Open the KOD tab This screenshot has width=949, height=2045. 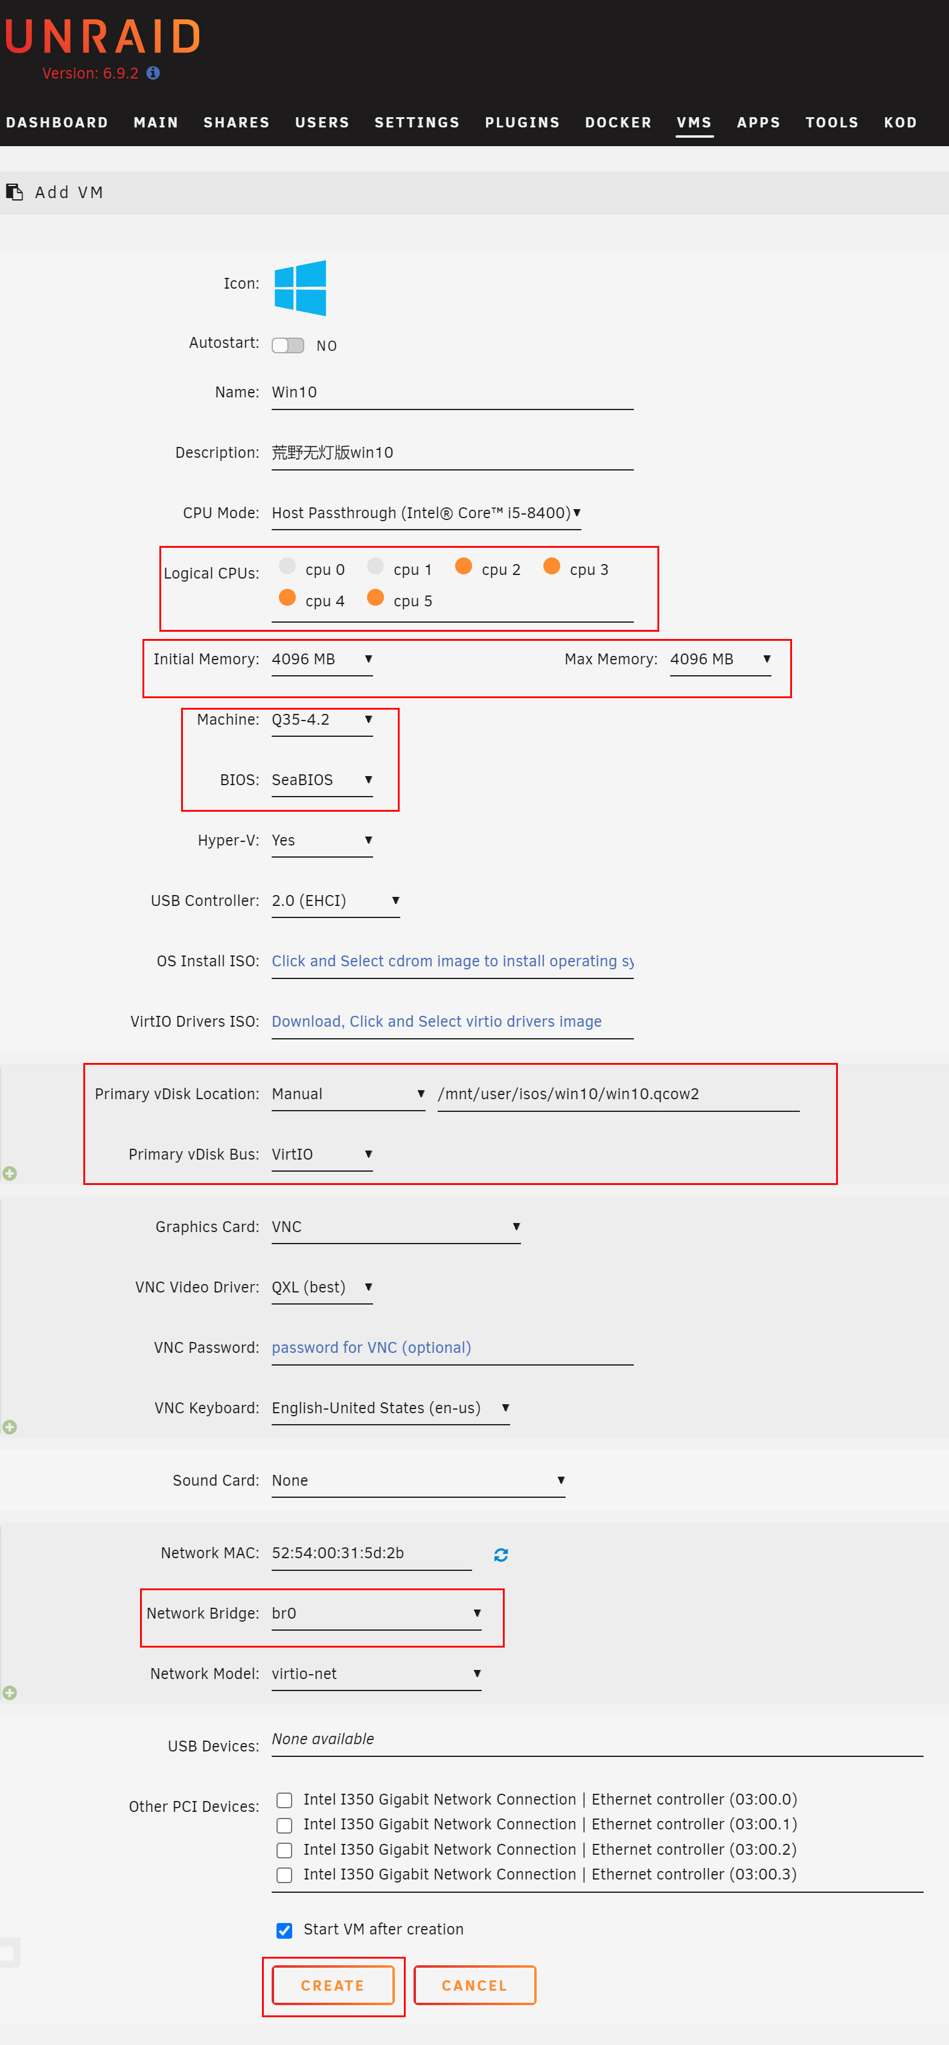tap(901, 122)
